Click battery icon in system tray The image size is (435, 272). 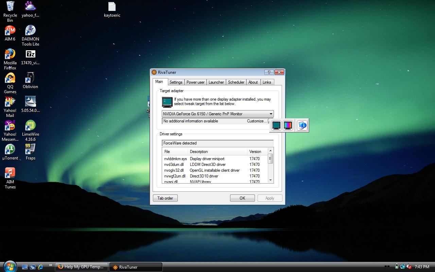coord(397,267)
